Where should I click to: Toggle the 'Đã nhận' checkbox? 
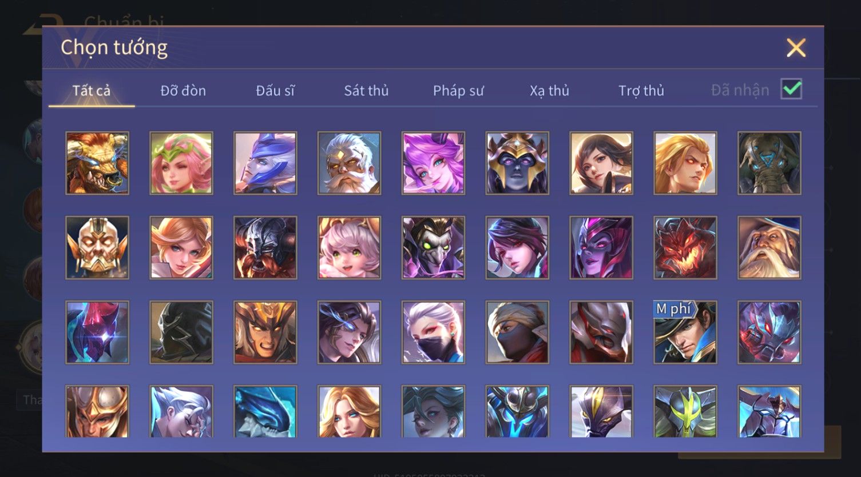point(791,89)
